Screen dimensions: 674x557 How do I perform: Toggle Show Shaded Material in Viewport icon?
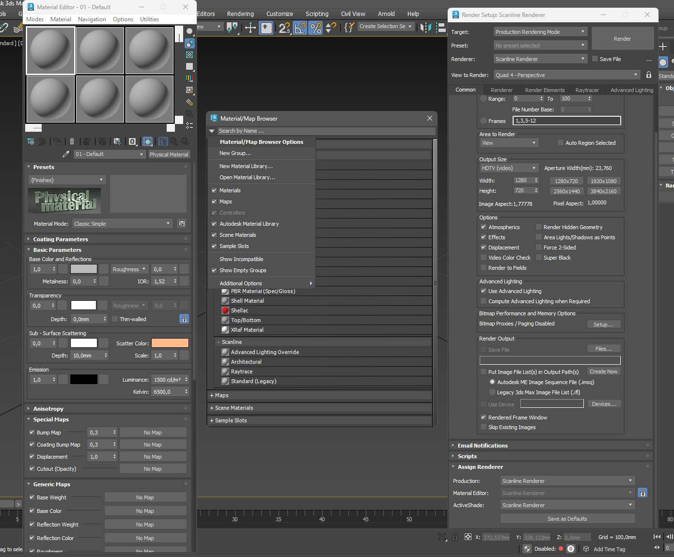coord(148,141)
